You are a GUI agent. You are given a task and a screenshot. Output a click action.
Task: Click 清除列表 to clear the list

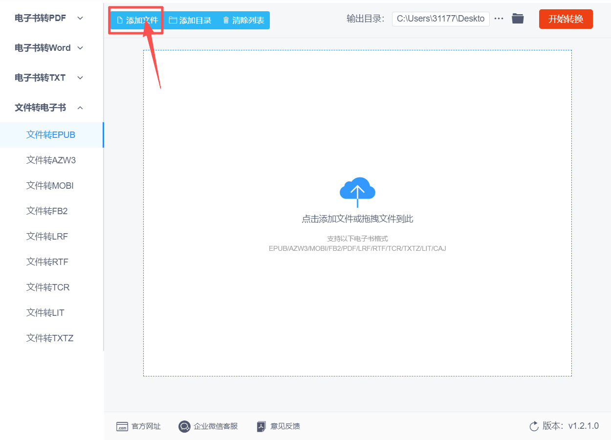[x=243, y=20]
